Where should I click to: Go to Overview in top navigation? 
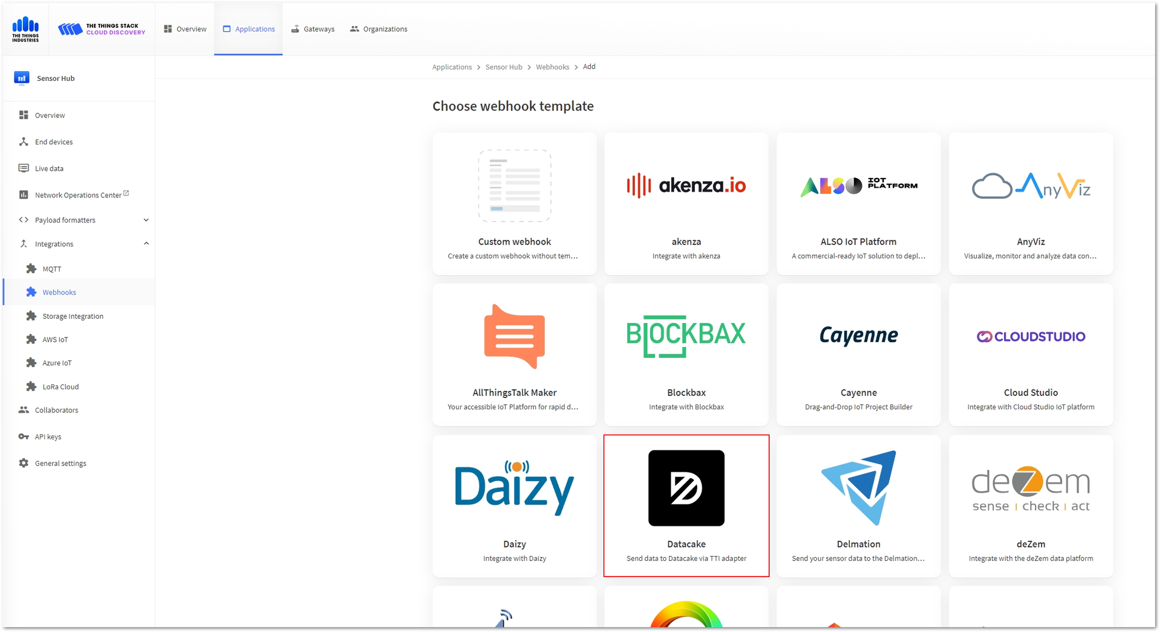[185, 29]
